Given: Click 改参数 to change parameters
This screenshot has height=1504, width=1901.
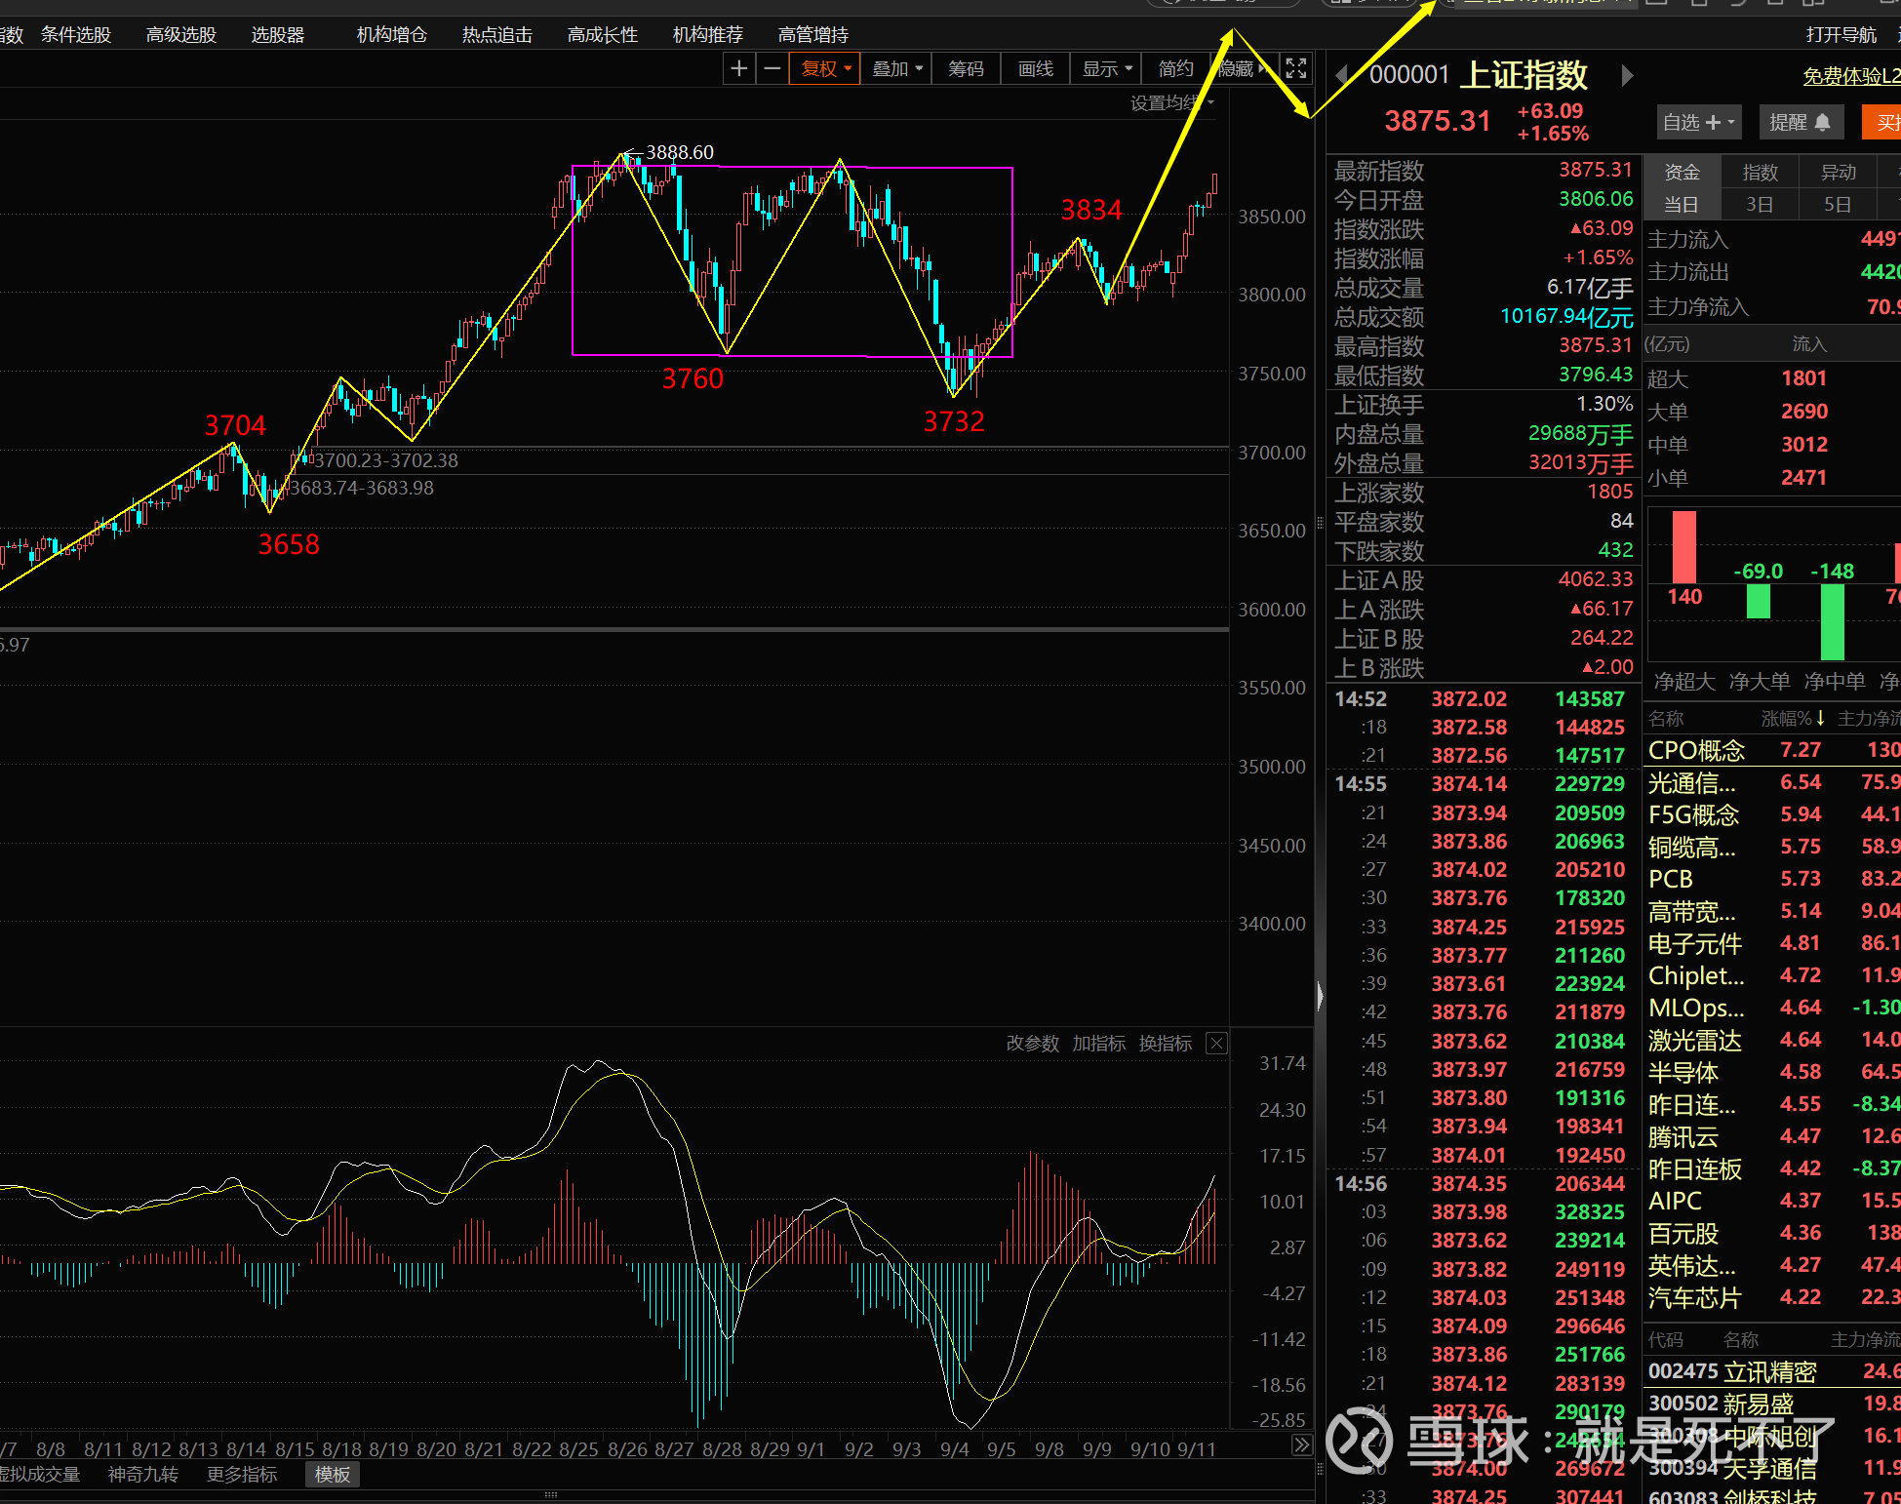Looking at the screenshot, I should tap(1032, 1044).
